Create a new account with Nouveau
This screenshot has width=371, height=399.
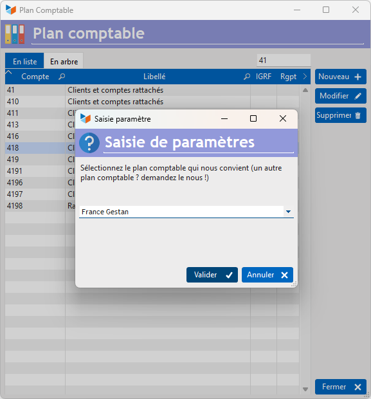click(341, 77)
